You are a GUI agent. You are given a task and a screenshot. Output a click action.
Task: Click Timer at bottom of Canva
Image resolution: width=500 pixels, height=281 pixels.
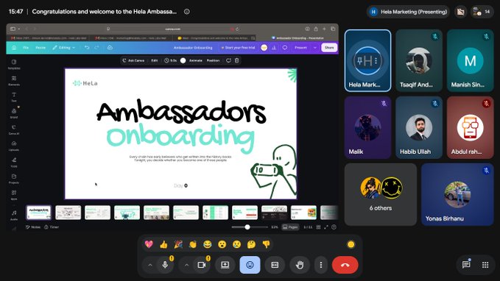[x=52, y=227]
